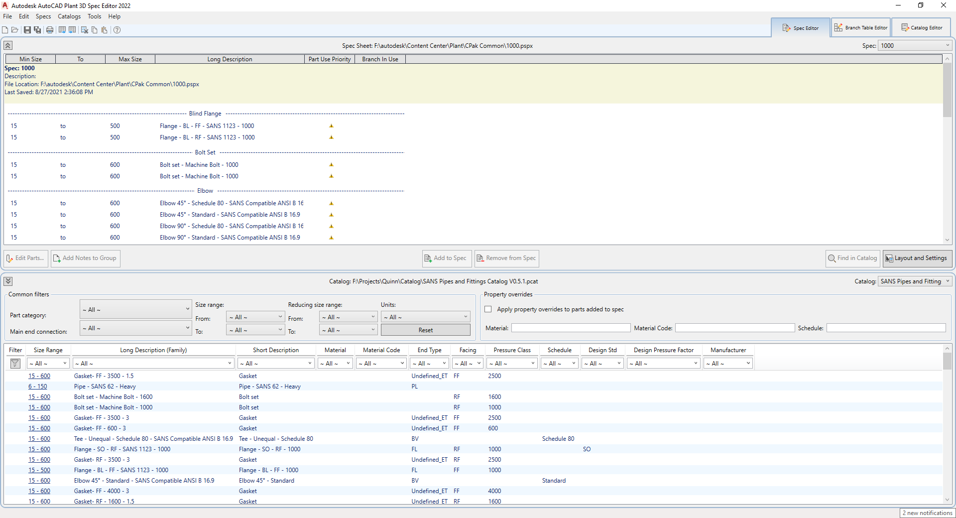
Task: Click the Print toolbar icon
Action: [x=50, y=30]
